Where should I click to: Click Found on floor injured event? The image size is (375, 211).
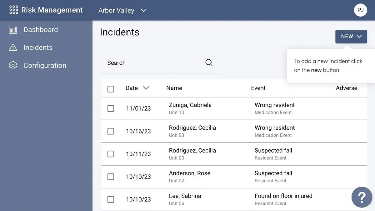[x=283, y=196]
